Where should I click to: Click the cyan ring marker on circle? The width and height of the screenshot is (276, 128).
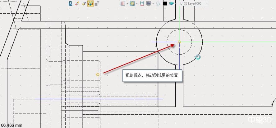point(198,57)
